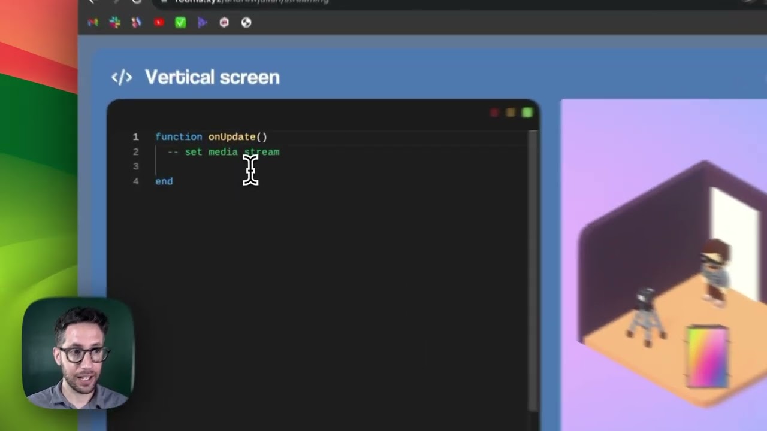Screen dimensions: 767x431
Task: Click the green dot in code editor
Action: point(527,113)
